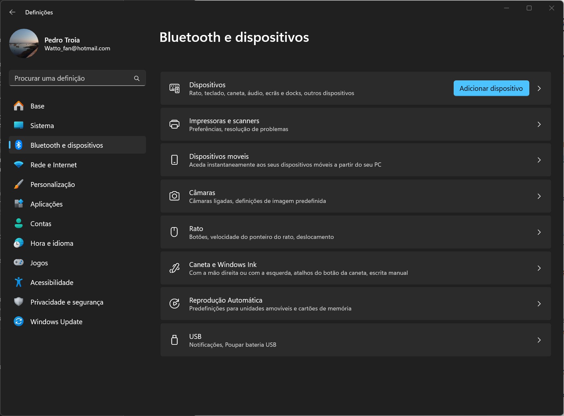Click the Câmaras camera icon
This screenshot has width=564, height=416.
pos(174,196)
